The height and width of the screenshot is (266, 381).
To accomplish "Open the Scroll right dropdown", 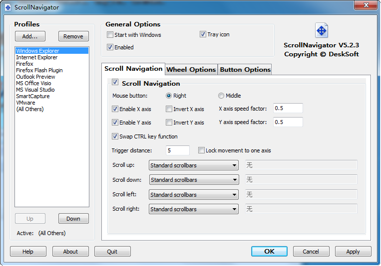I will [x=193, y=209].
